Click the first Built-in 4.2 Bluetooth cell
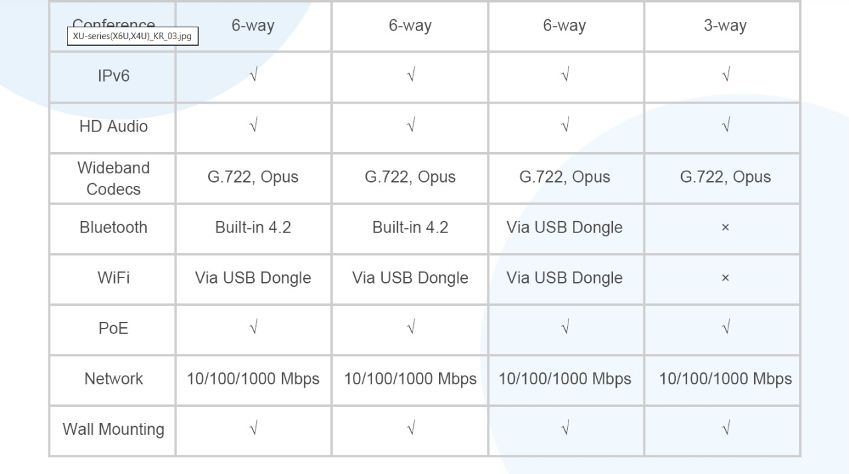Screen dimensions: 849x474 point(253,227)
